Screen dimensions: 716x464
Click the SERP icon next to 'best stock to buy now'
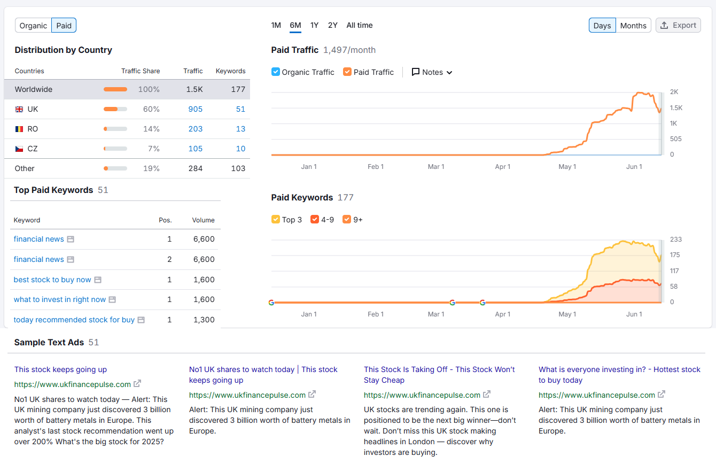(x=97, y=280)
